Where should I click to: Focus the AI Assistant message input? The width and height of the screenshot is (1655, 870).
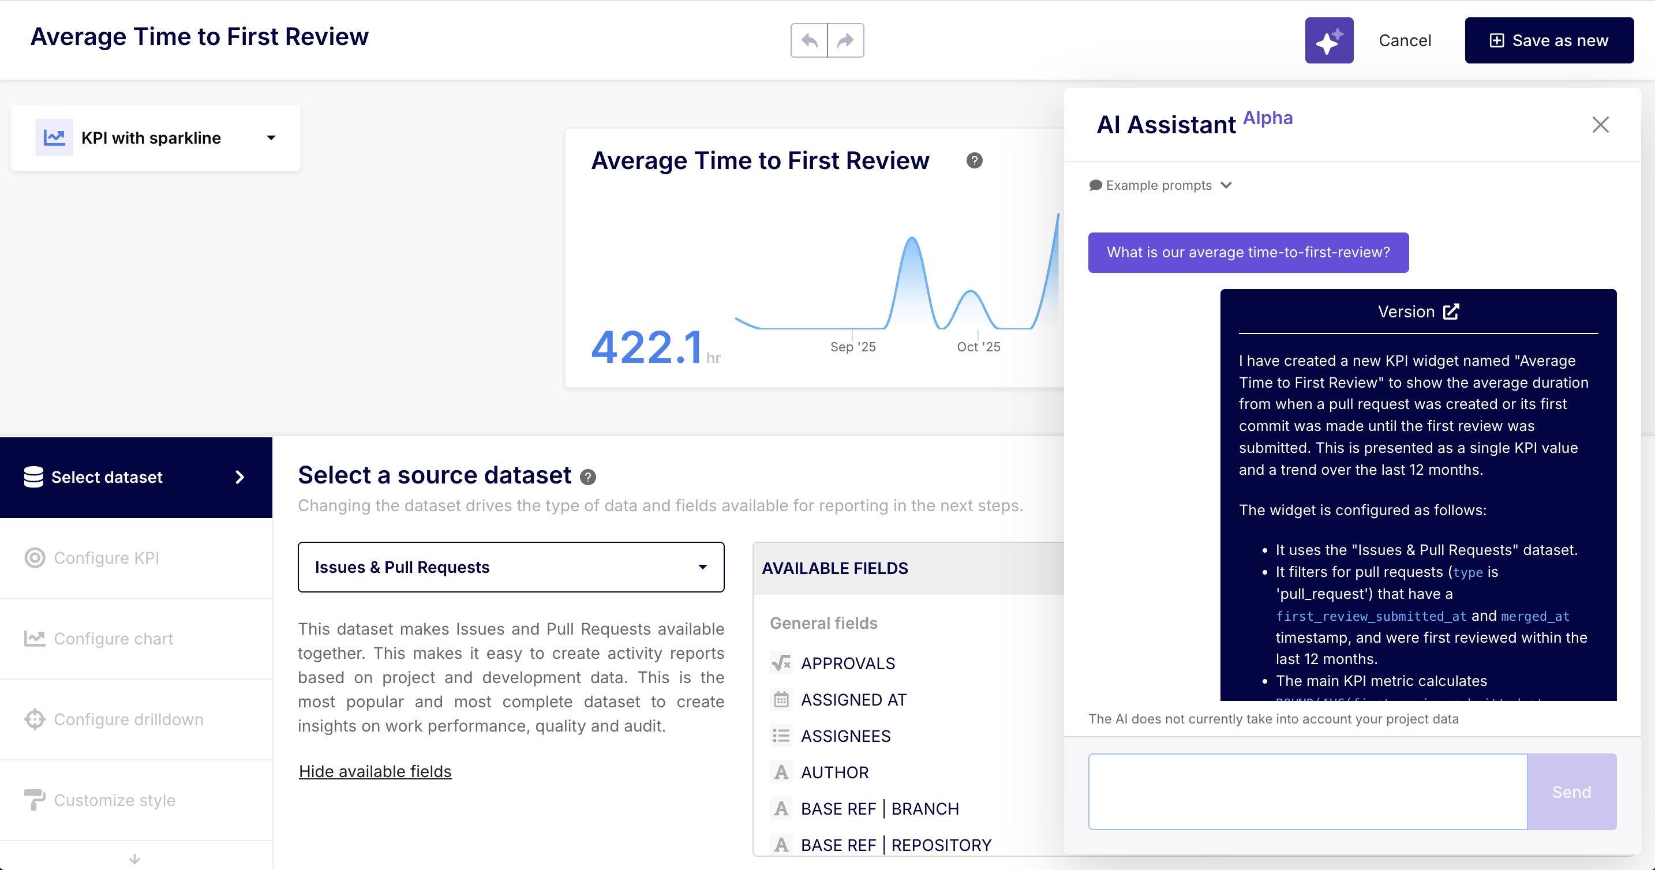(1308, 792)
